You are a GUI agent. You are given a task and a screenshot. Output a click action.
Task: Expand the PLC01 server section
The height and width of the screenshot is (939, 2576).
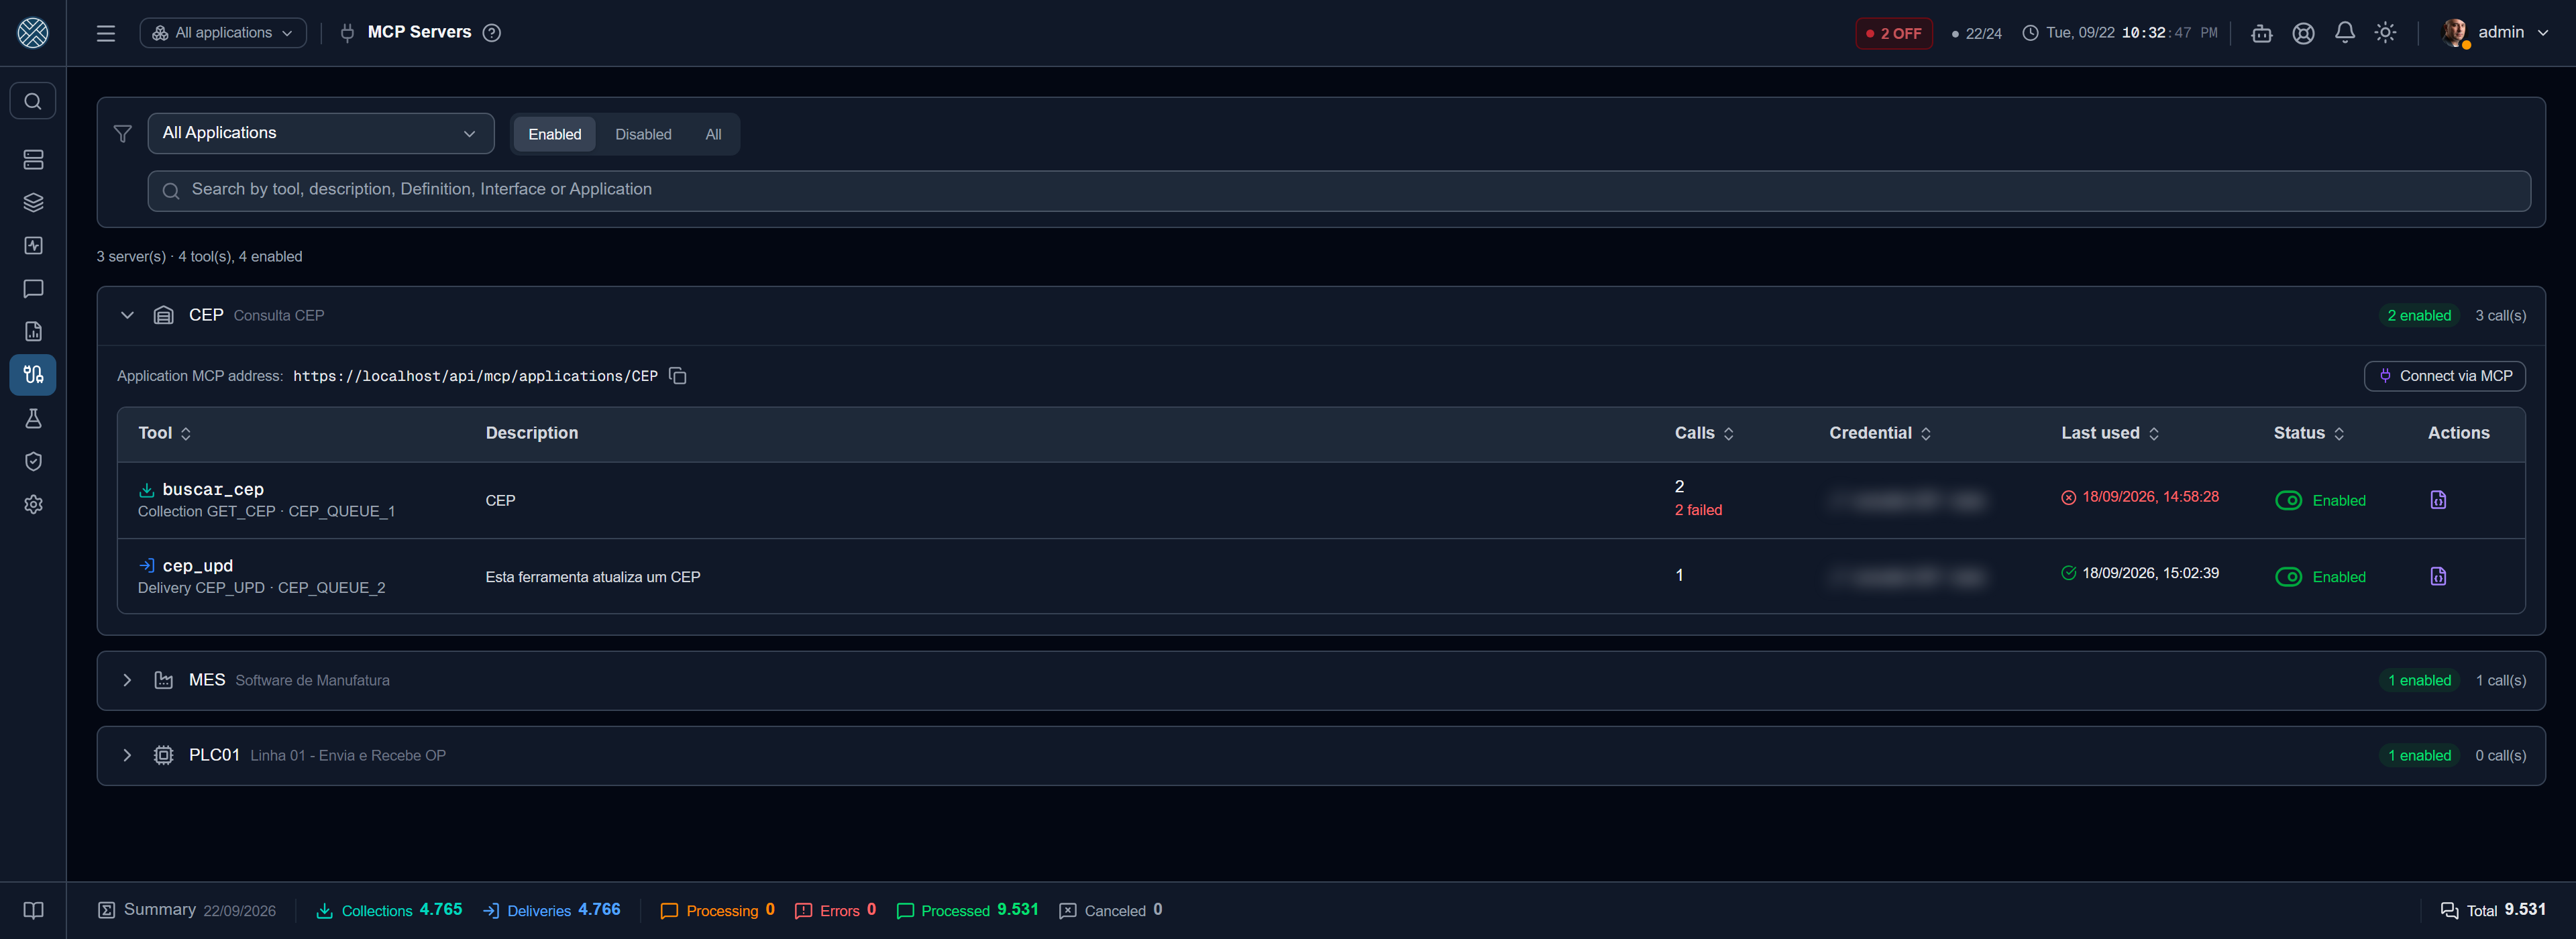[127, 755]
